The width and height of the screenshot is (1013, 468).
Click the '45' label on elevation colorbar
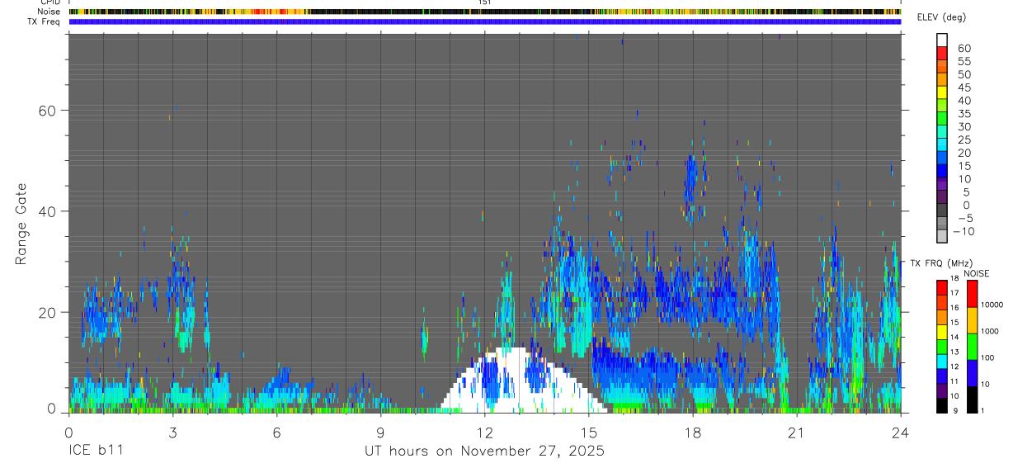pyautogui.click(x=964, y=87)
